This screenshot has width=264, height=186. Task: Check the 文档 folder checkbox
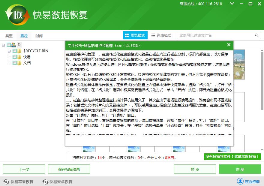pos(15,63)
